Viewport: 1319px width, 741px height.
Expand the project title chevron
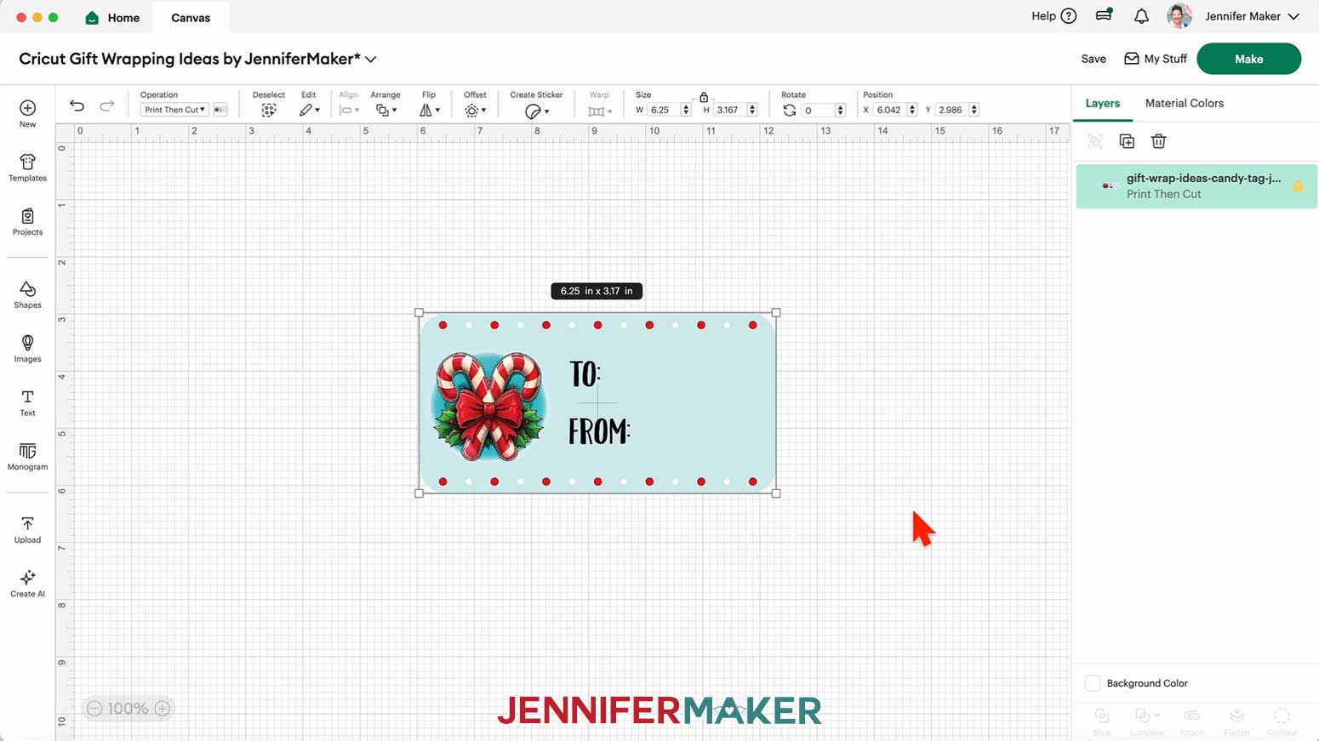[x=371, y=60]
